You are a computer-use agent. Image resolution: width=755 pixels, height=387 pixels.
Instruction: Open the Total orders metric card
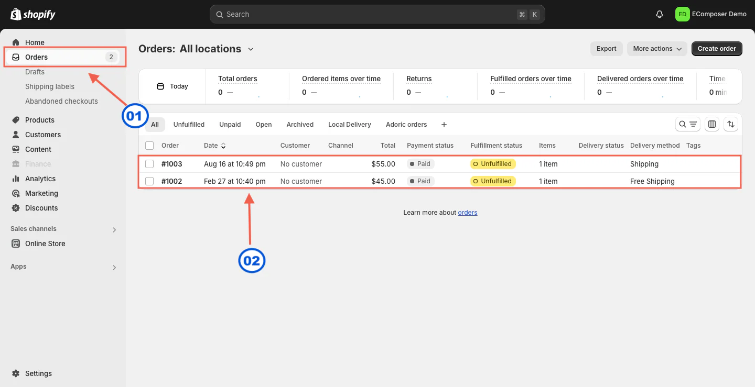click(x=247, y=86)
